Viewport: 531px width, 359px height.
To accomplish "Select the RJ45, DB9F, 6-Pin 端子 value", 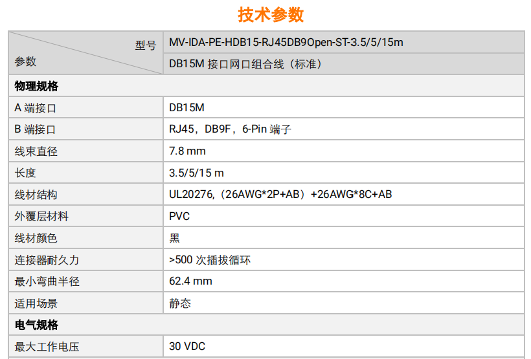I will (x=230, y=129).
